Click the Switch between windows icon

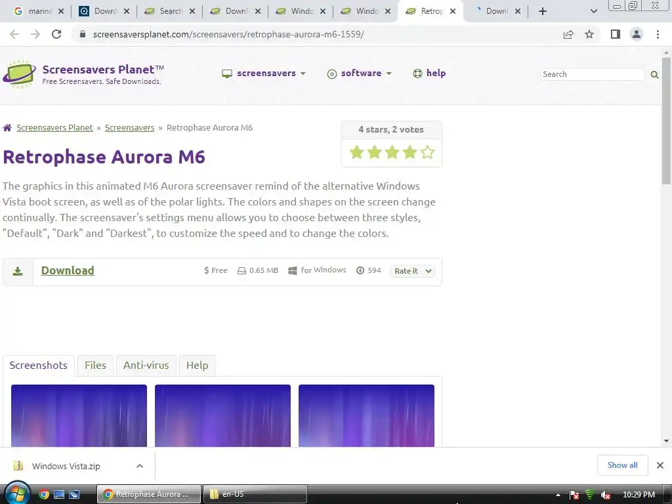pos(74,494)
